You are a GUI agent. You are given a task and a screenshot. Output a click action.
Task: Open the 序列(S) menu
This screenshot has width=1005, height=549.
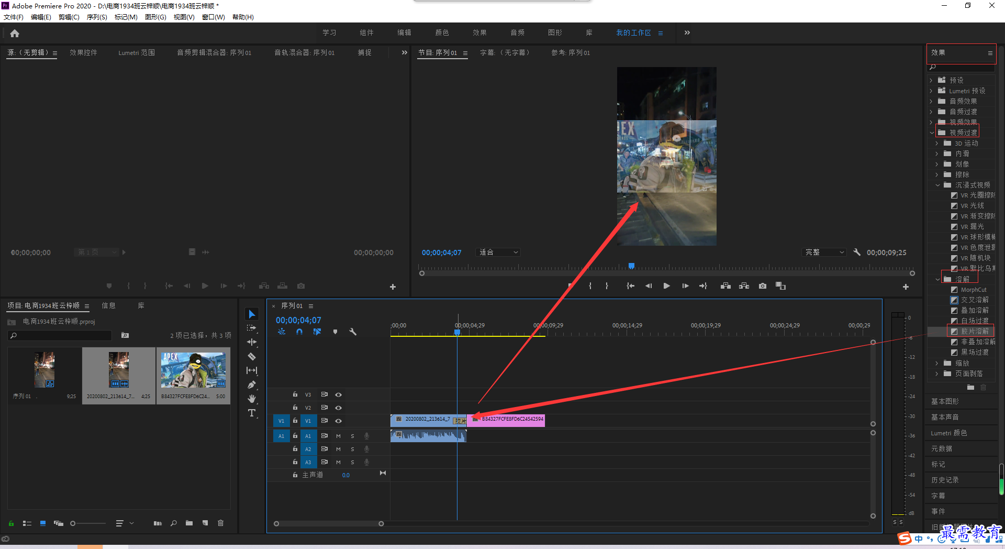[x=97, y=17]
